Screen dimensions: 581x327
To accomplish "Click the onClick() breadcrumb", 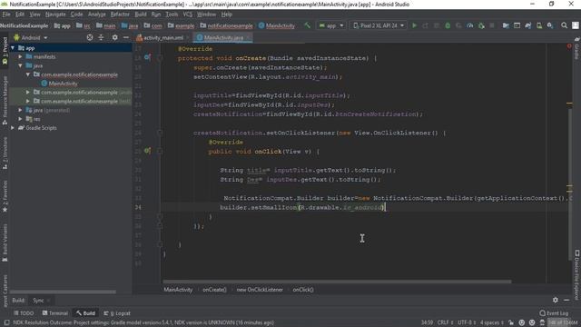I will [x=303, y=290].
